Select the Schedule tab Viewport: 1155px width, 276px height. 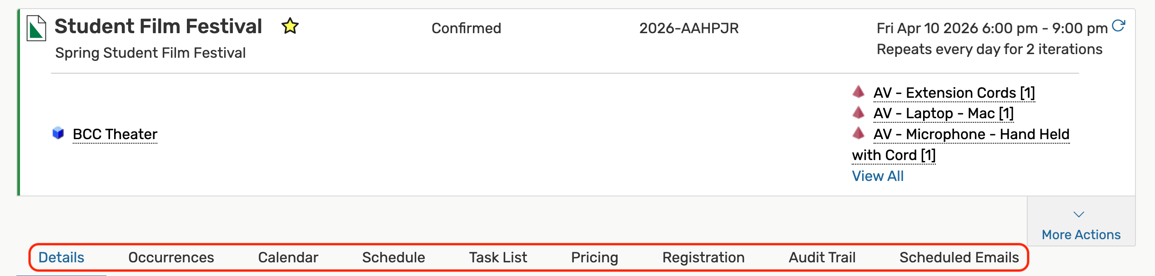[393, 257]
